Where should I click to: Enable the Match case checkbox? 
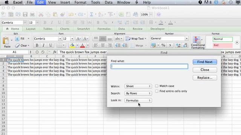[157, 86]
